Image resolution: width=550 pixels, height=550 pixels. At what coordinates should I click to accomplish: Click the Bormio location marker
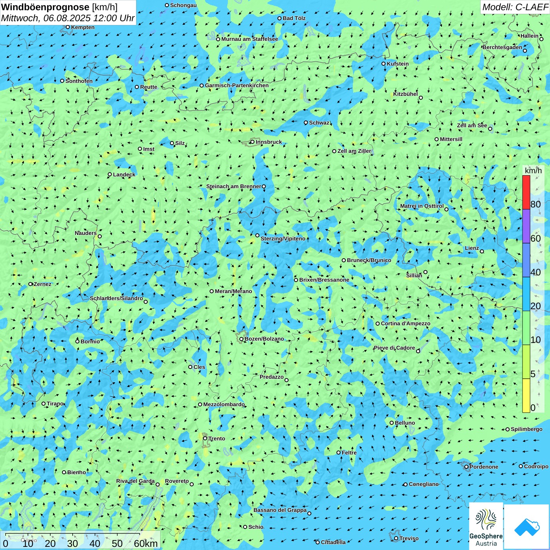77,341
